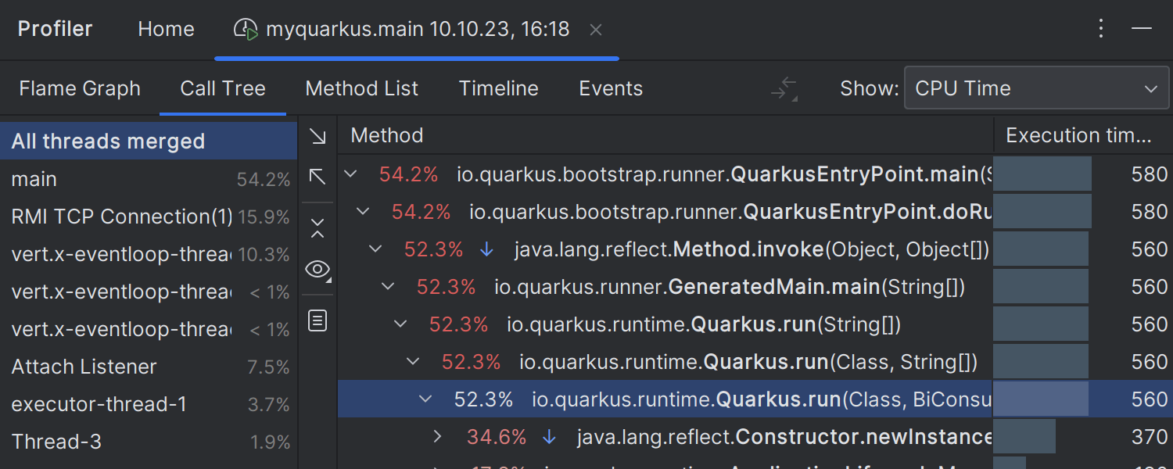Click the profiler run indicator on the session tab
The width and height of the screenshot is (1173, 469).
(x=246, y=28)
